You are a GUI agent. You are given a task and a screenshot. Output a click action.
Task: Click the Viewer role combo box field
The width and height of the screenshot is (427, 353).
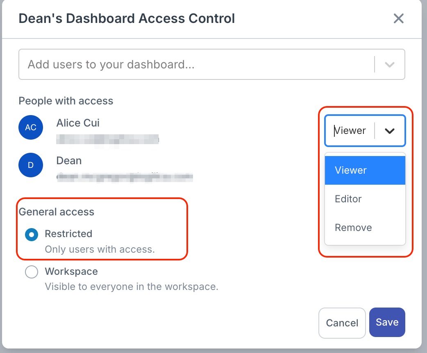click(350, 131)
